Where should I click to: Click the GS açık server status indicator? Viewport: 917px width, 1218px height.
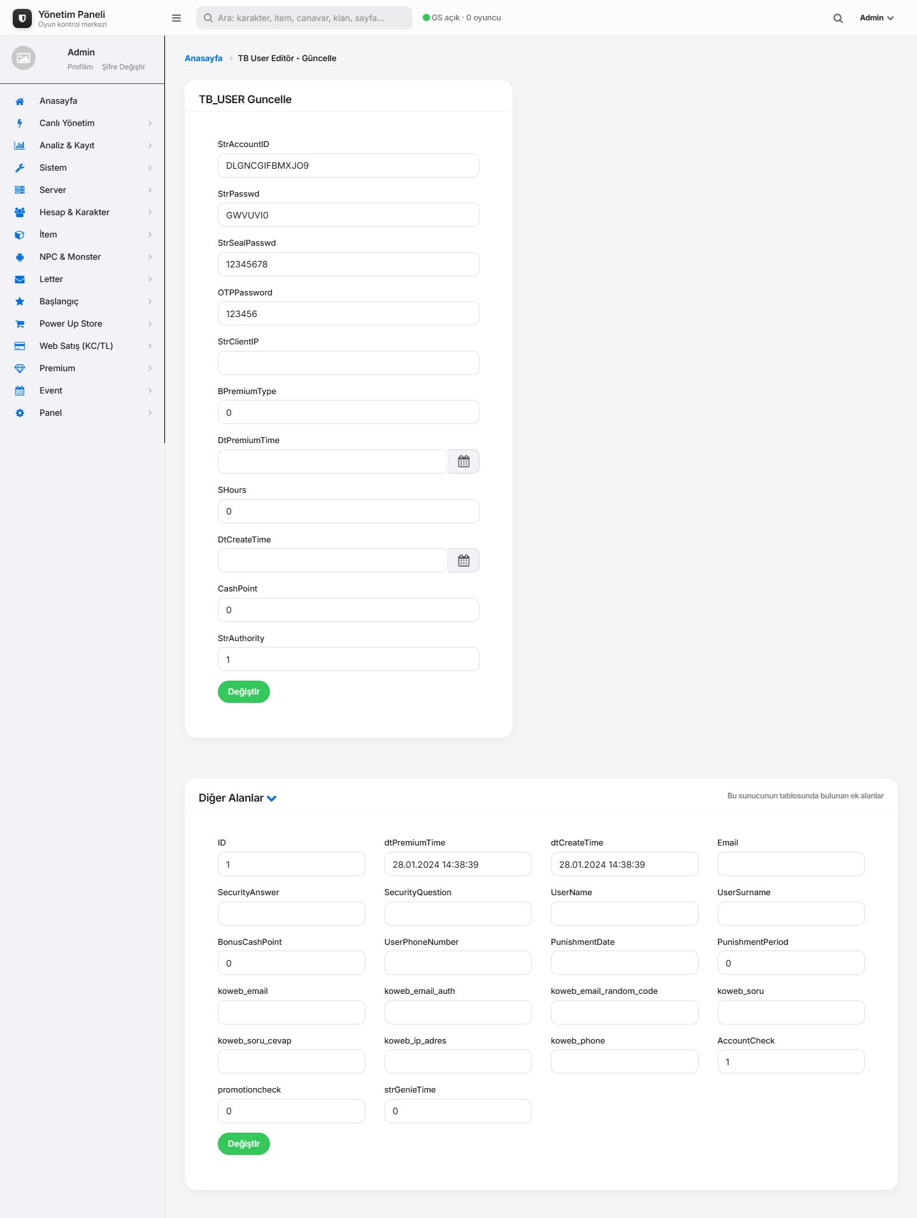pyautogui.click(x=462, y=18)
